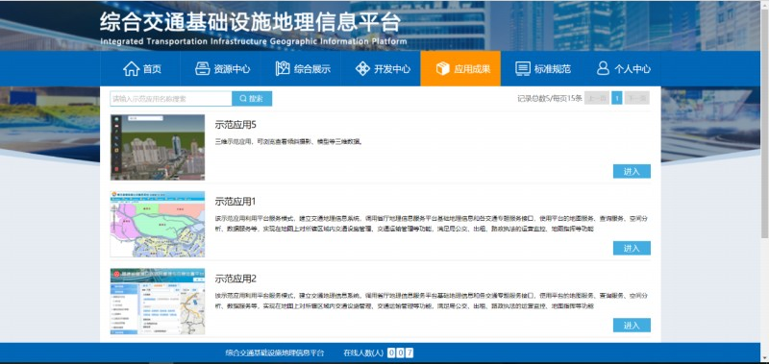Screen dimensions: 769x364
Task: Focus the 示范应用 name search field
Action: (171, 99)
